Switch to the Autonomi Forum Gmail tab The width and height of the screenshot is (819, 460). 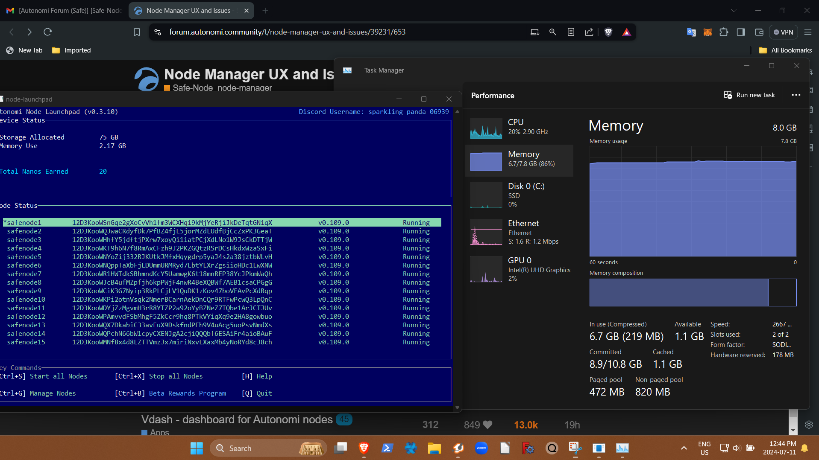(65, 11)
